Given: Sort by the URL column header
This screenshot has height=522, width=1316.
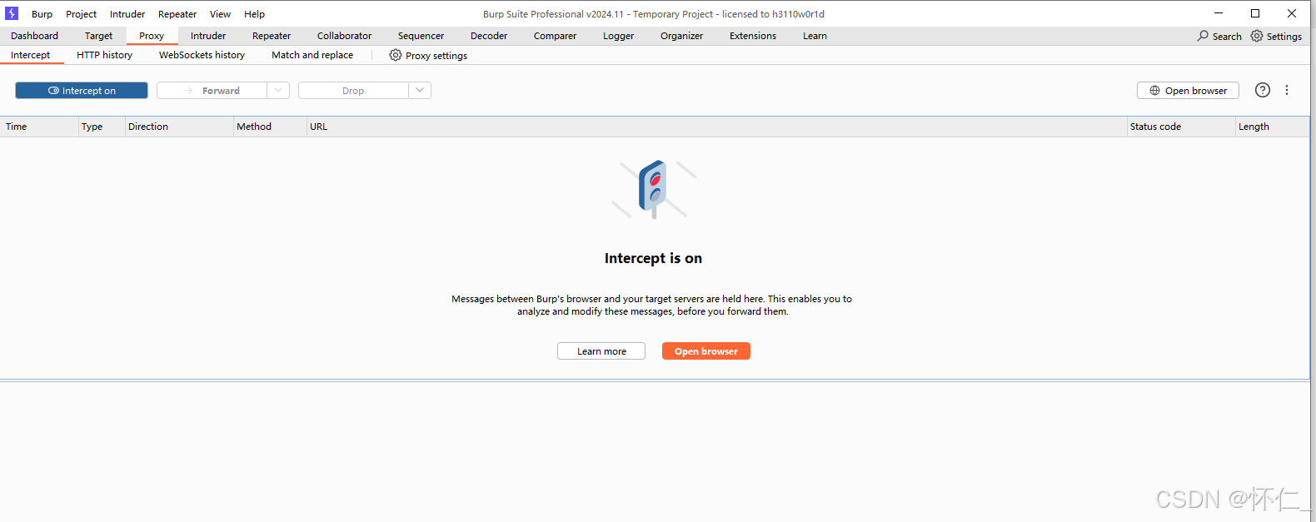Looking at the screenshot, I should point(716,127).
